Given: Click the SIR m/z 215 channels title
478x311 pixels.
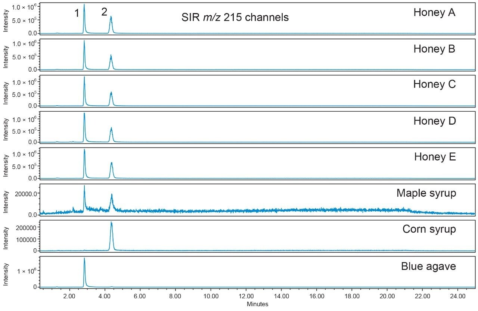Looking at the screenshot, I should point(235,17).
